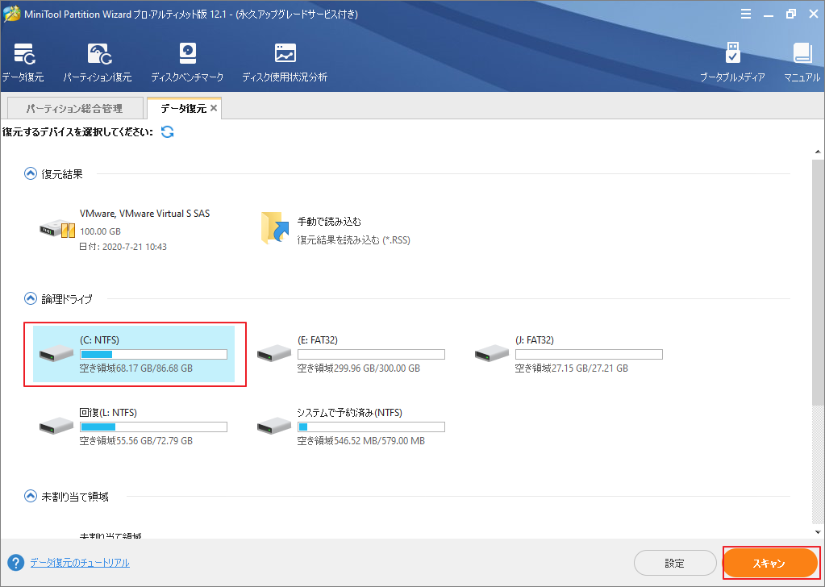Click the refresh device list icon
Viewport: 825px width, 587px height.
pyautogui.click(x=167, y=132)
